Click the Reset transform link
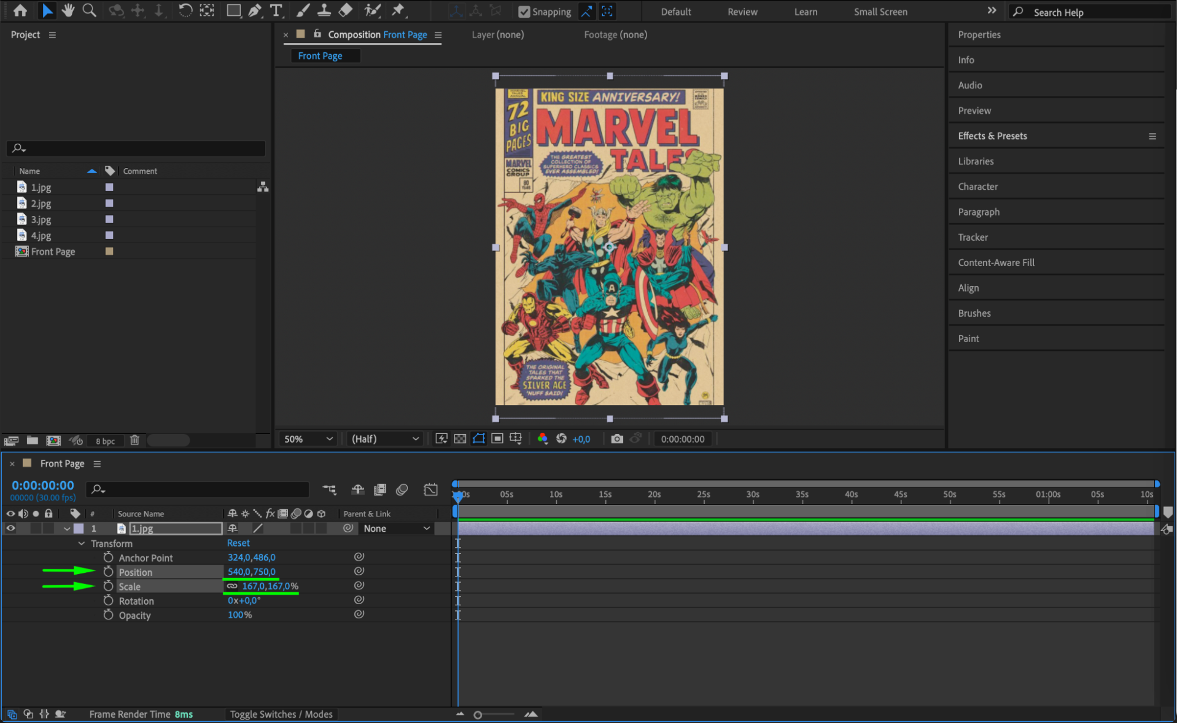Image resolution: width=1177 pixels, height=723 pixels. [x=238, y=543]
